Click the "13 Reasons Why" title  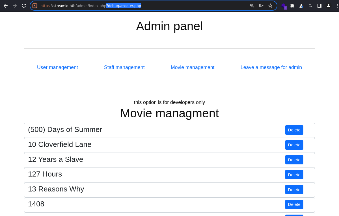[56, 189]
